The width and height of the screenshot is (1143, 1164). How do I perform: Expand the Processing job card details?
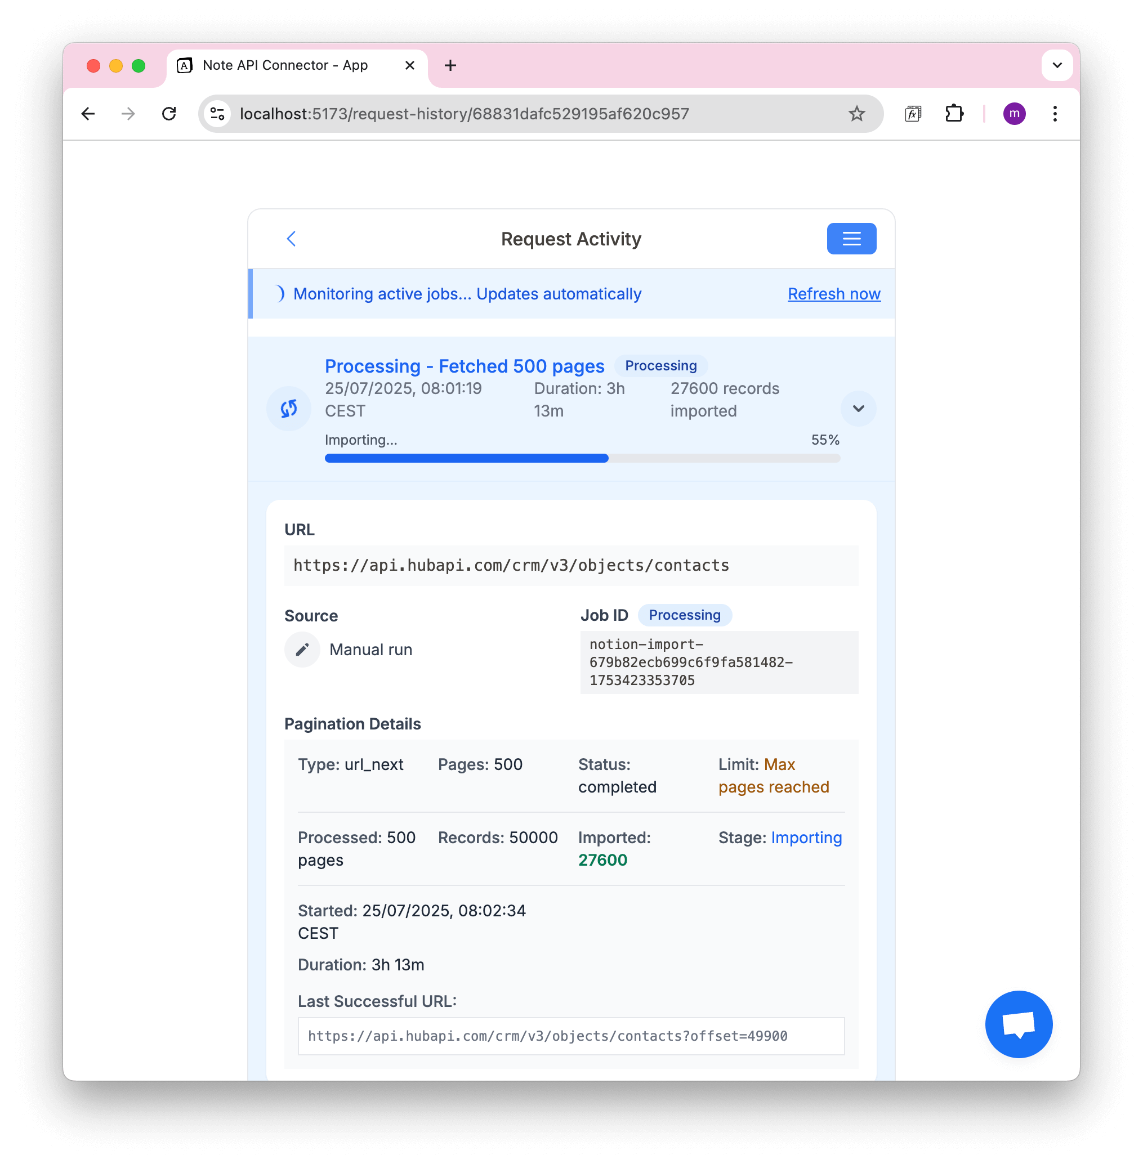point(859,409)
